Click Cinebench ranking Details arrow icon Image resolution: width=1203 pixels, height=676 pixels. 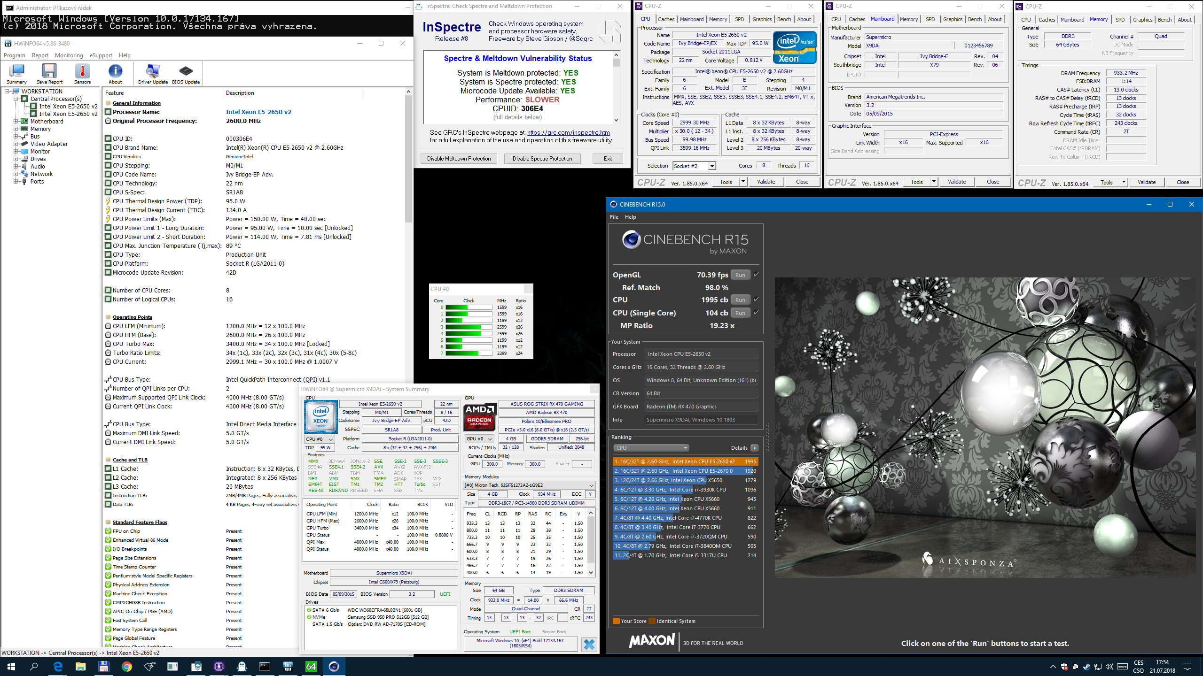point(754,448)
